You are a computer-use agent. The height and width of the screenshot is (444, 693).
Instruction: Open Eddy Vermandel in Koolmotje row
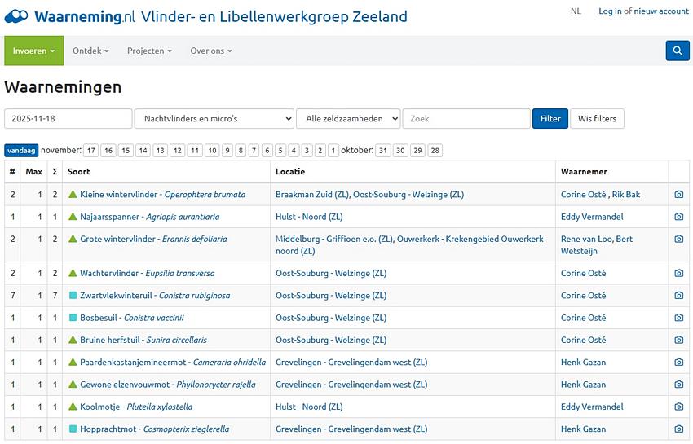click(x=592, y=407)
